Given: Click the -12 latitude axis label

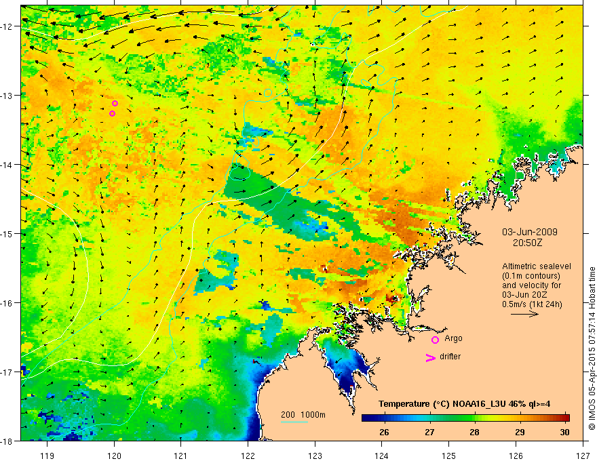Looking at the screenshot, I should coord(7,26).
